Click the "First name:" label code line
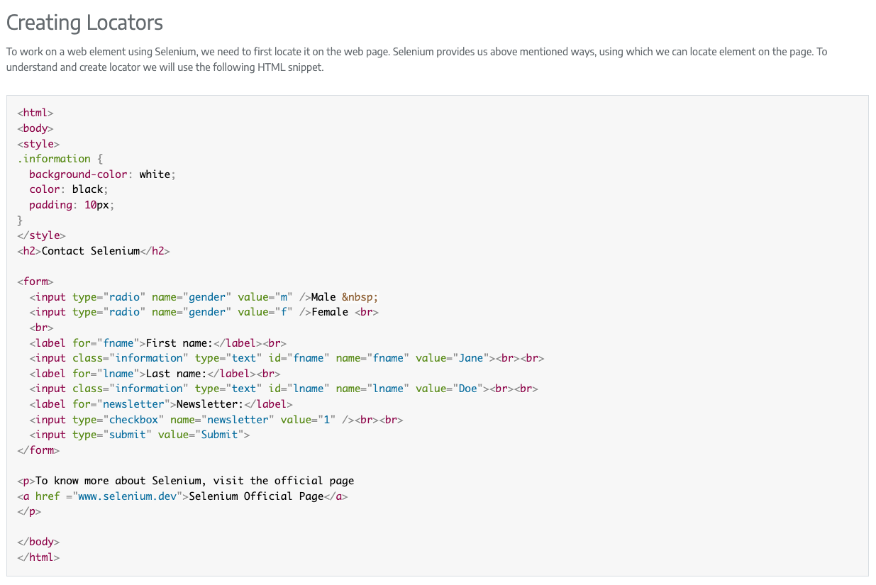Image resolution: width=876 pixels, height=585 pixels. click(x=157, y=343)
